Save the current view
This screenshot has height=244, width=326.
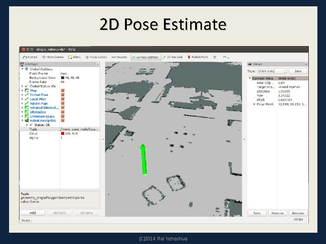pyautogui.click(x=257, y=213)
